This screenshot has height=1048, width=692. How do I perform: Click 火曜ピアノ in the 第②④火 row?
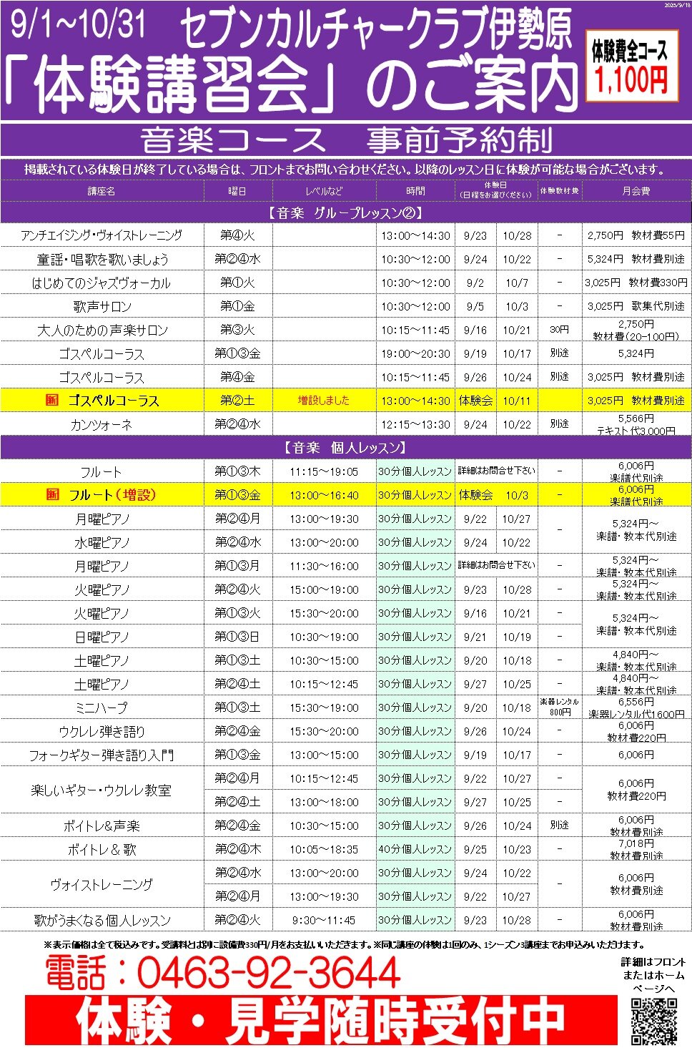point(102,589)
